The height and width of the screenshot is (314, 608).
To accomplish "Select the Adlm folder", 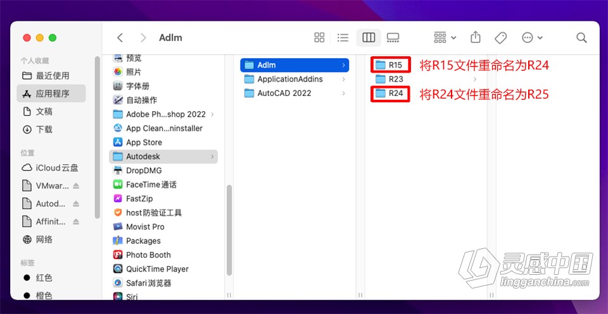I will 294,65.
